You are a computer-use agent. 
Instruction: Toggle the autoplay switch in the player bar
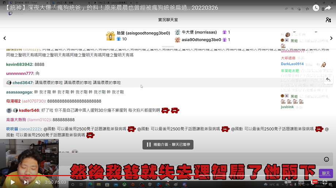[287, 182]
